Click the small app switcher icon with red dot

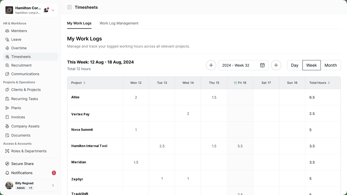(46, 10)
